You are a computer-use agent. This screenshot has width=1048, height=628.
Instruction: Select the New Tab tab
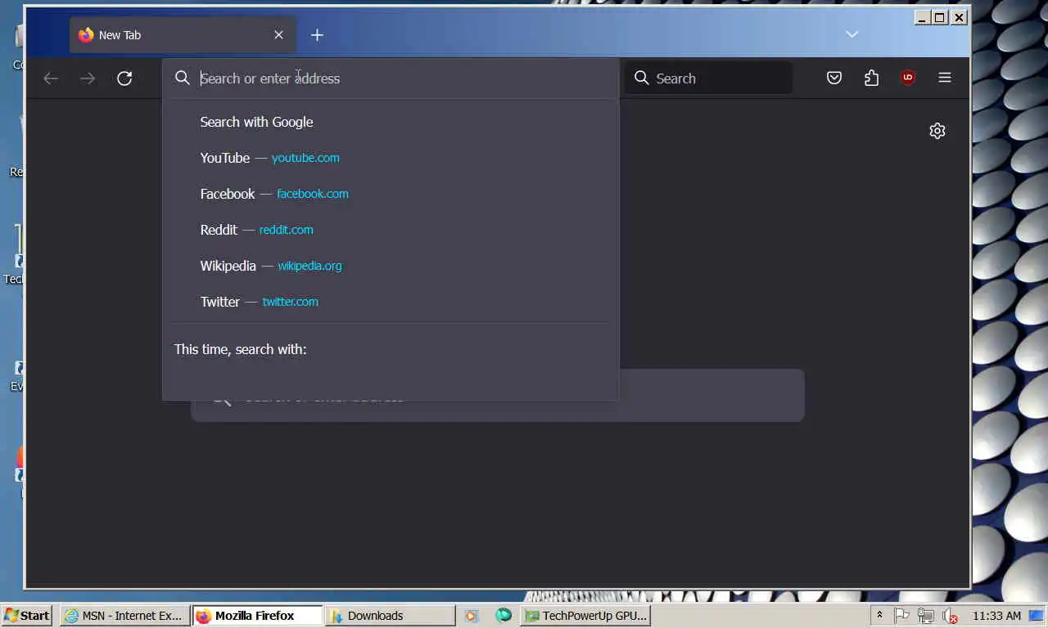pos(183,35)
